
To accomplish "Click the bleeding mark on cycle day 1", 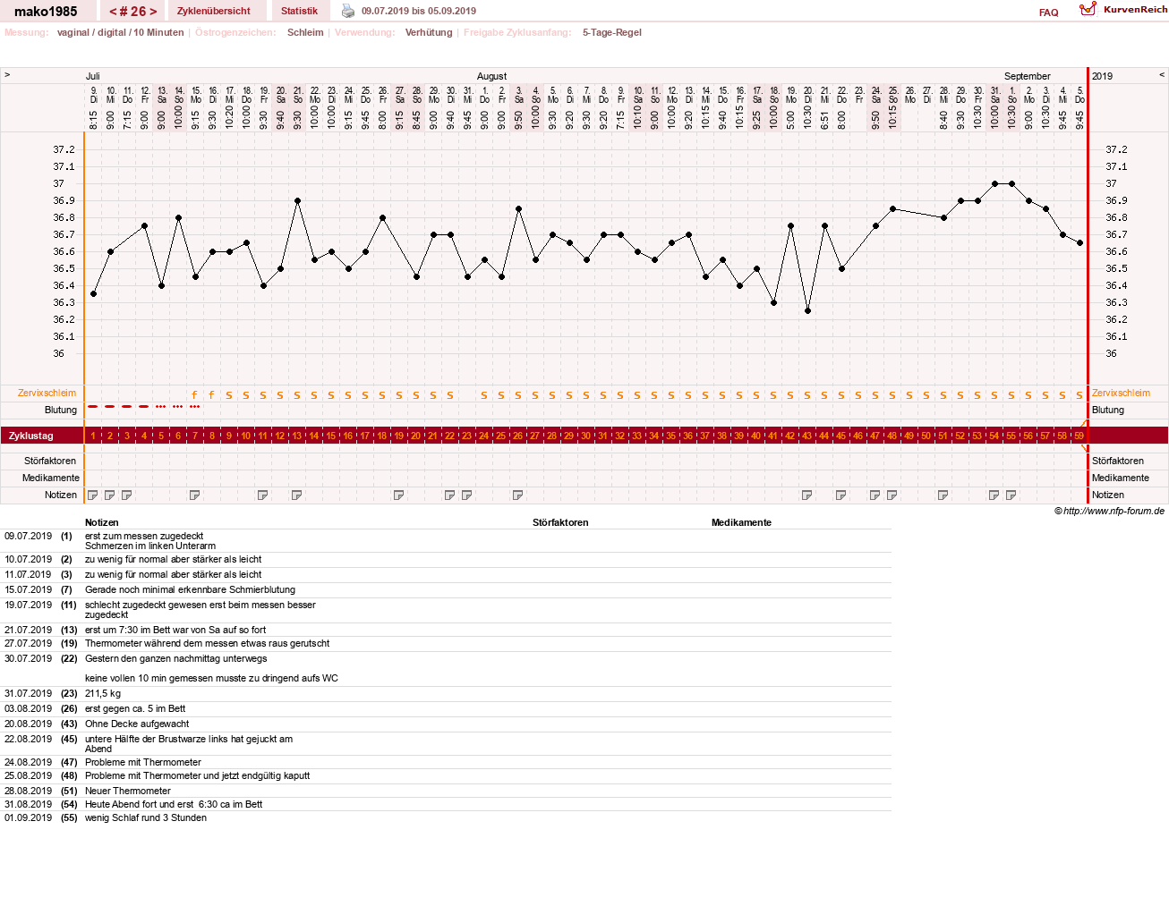I will [x=93, y=406].
